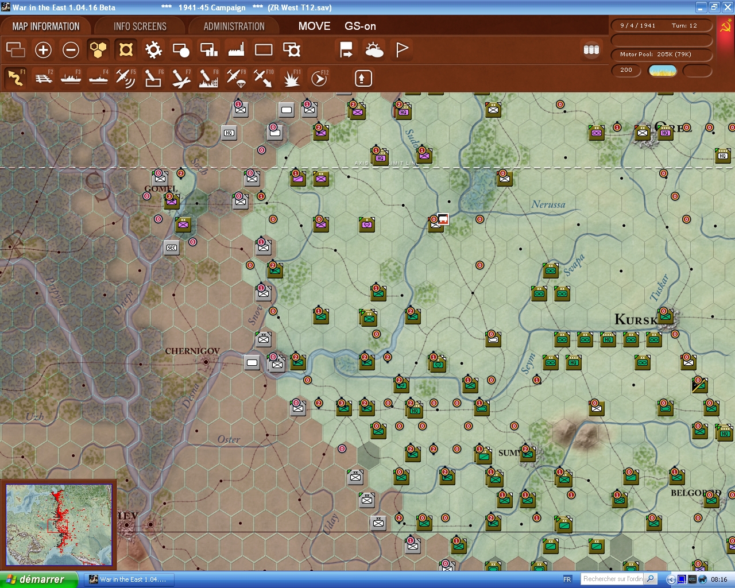Select the F4 ship mode icon
Screen dimensions: 735x588
pos(98,78)
